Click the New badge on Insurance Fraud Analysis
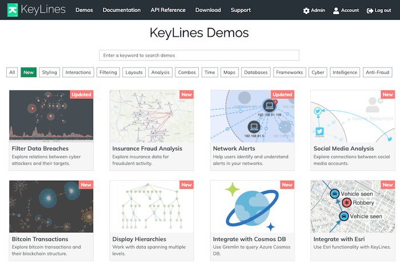This screenshot has width=400, height=263. click(186, 94)
